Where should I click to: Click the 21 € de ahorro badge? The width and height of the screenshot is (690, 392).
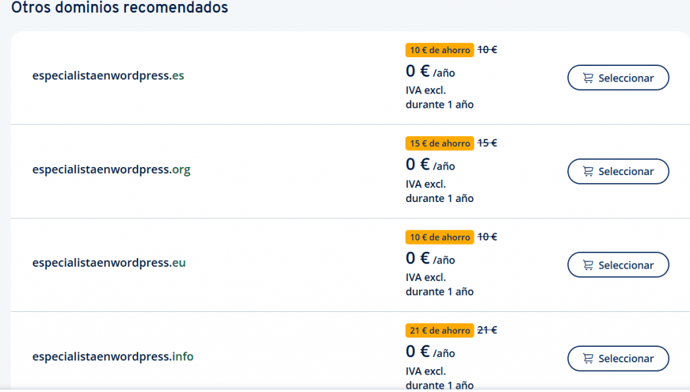[439, 331]
